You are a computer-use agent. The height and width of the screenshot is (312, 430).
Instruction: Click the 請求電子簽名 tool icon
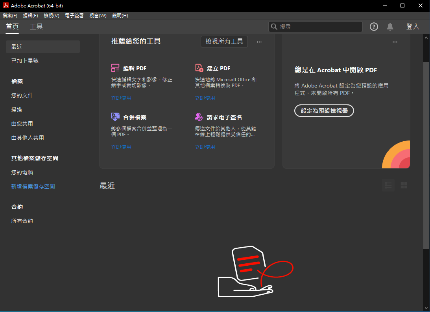[199, 117]
